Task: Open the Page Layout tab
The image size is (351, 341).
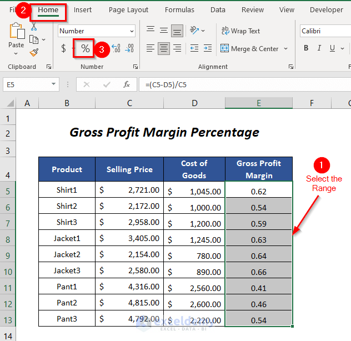Action: click(128, 10)
